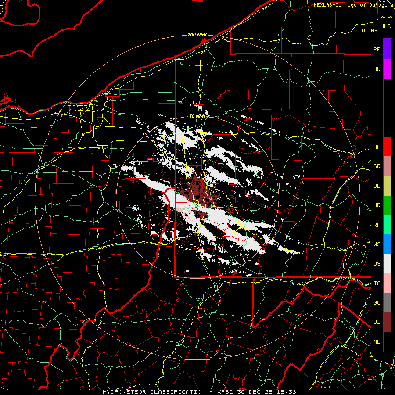This screenshot has width=395, height=395.
Task: Click the HYDROMETEOR CLASSIFICATION title text
Action: 154,392
